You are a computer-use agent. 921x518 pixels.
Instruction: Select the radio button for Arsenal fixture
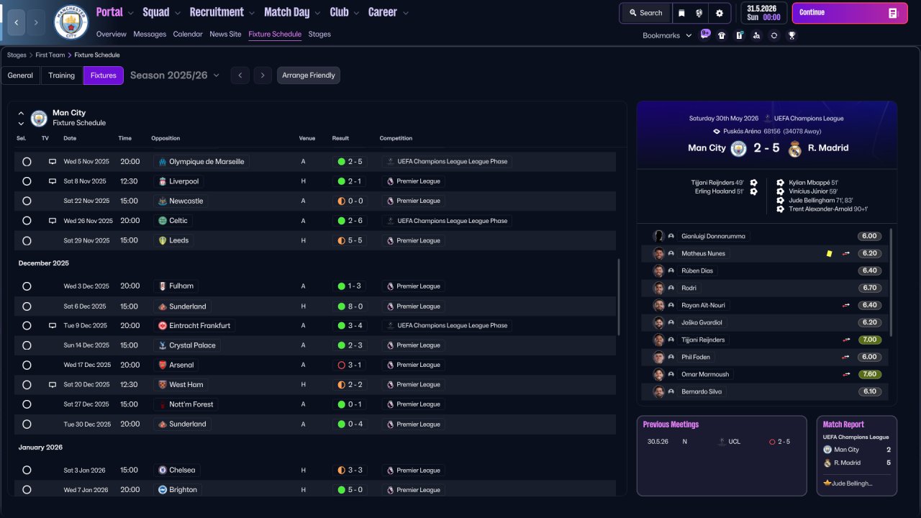coord(27,365)
